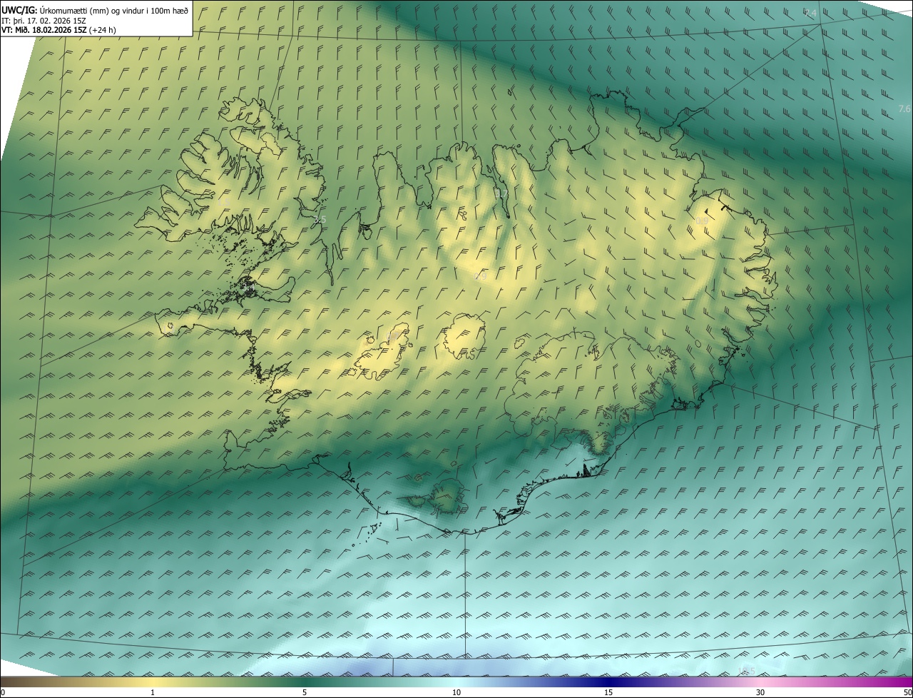Click the 'UWC/IG: Úrkomumætti (mm)' title line
The image size is (913, 698).
coord(95,9)
